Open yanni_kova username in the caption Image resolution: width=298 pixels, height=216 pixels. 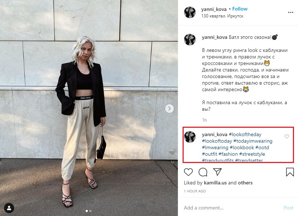215,37
